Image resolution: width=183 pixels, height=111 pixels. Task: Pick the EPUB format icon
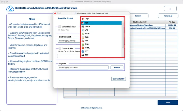click(83, 34)
